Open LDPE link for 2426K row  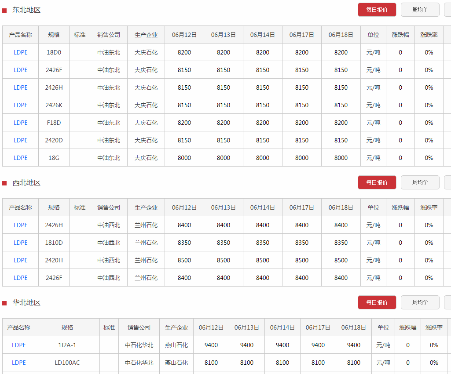(20, 105)
